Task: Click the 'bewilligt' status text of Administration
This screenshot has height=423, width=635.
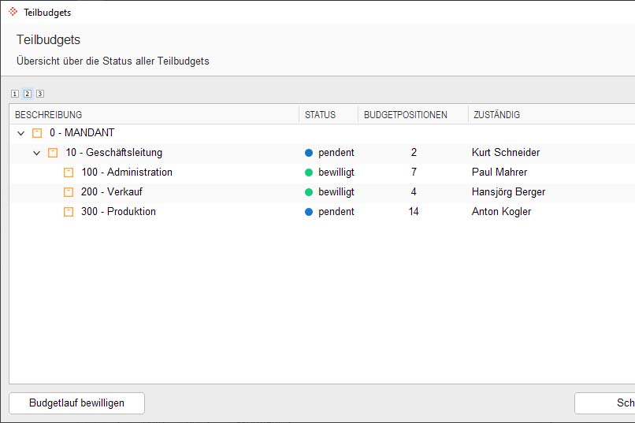Action: (336, 173)
